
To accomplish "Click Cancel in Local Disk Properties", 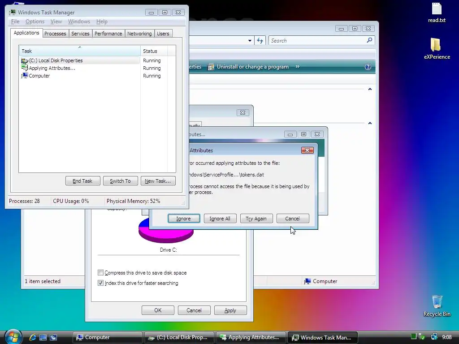I will point(194,310).
